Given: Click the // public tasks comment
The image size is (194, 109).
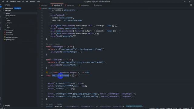Looking at the screenshot, I should tap(54, 104).
